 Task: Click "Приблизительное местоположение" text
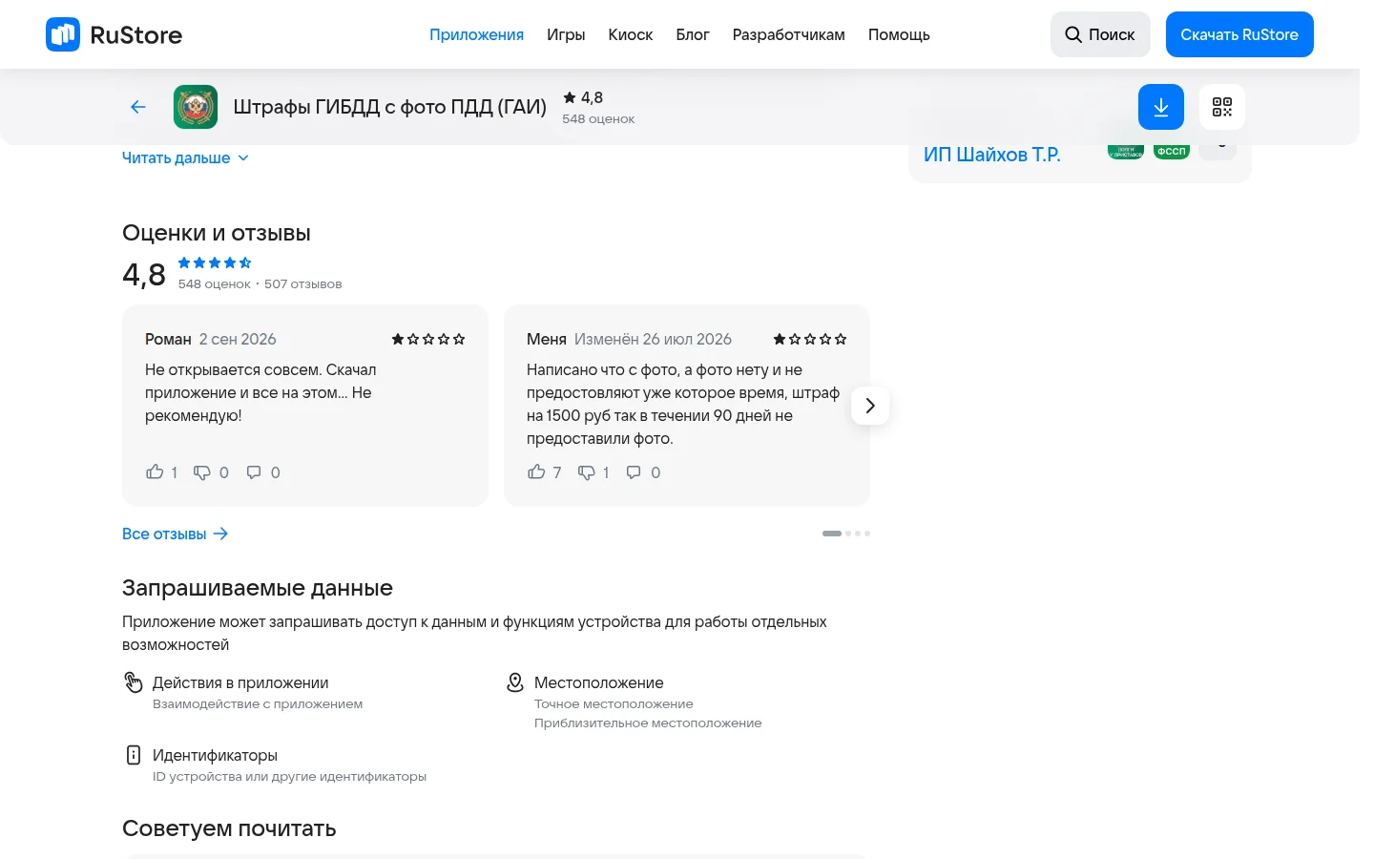[648, 723]
